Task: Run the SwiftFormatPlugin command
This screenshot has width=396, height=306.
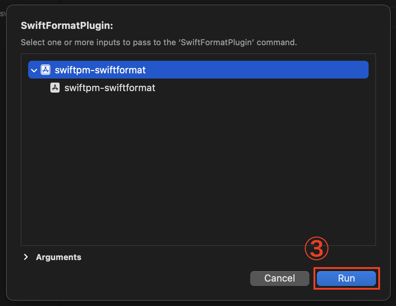Action: [346, 279]
